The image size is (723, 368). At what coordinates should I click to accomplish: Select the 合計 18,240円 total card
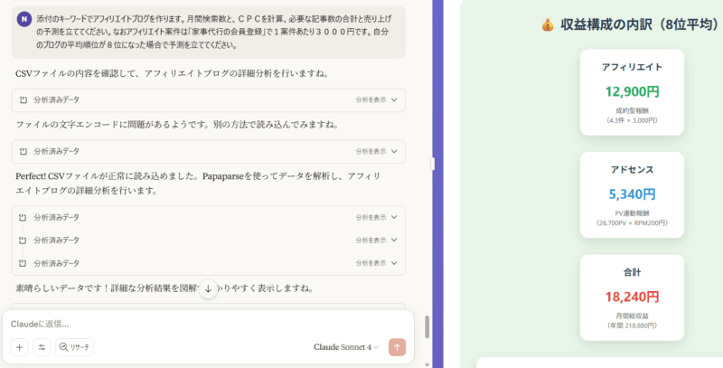[x=632, y=297]
